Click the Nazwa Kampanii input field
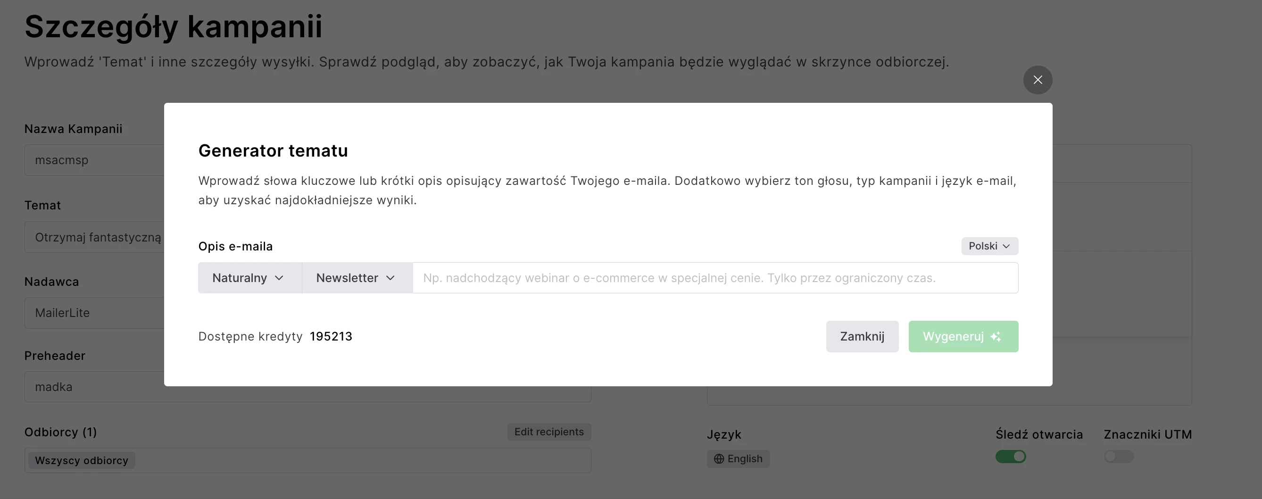 [94, 160]
